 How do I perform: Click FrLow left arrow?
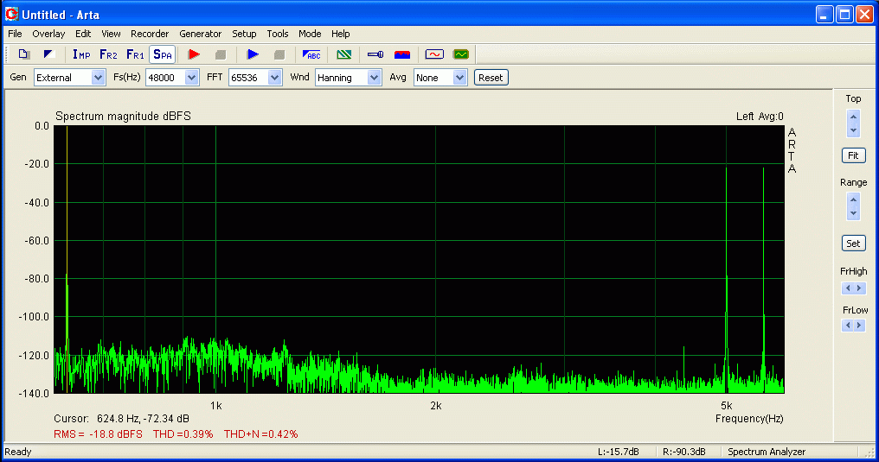click(x=848, y=325)
